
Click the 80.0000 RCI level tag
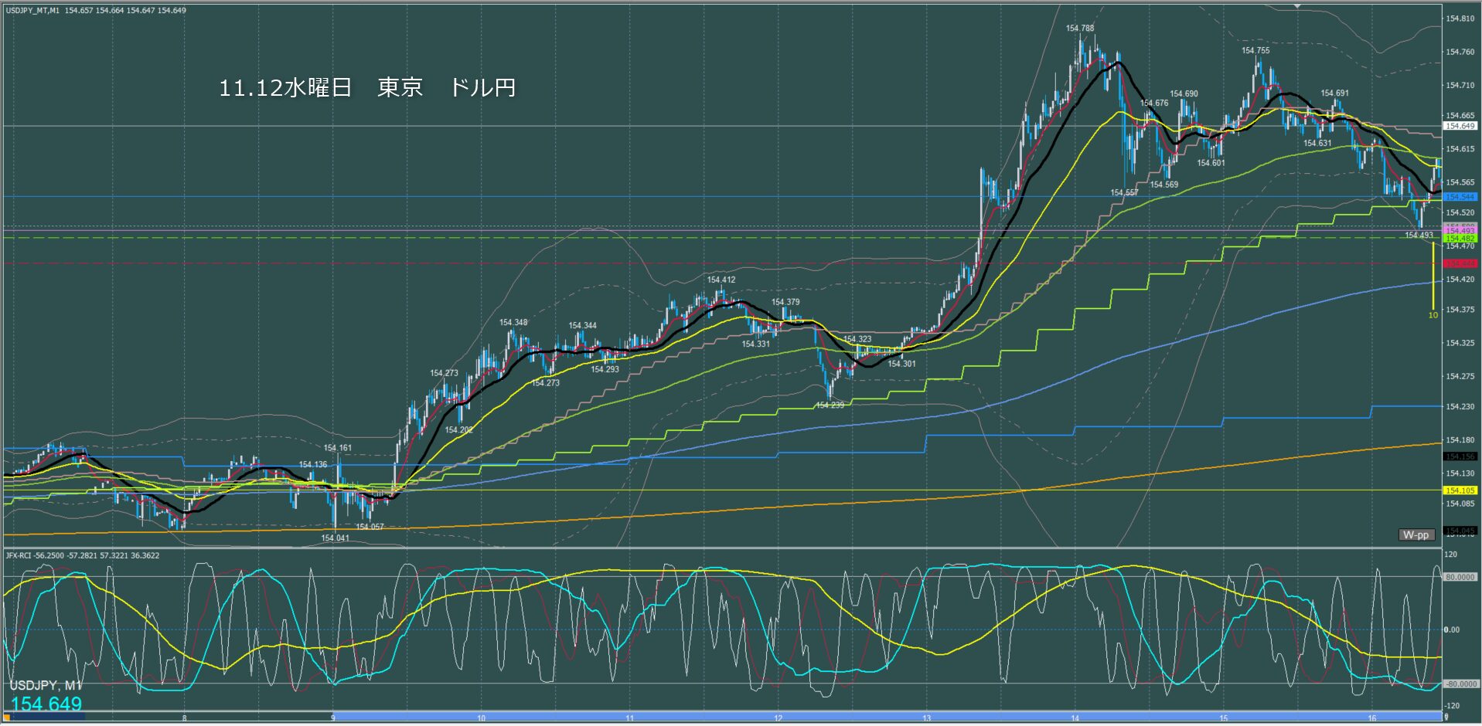tap(1460, 577)
